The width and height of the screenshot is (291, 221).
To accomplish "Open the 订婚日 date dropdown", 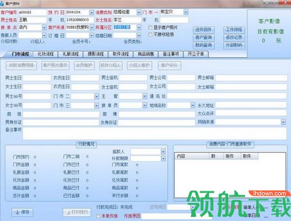I will 91,35.
